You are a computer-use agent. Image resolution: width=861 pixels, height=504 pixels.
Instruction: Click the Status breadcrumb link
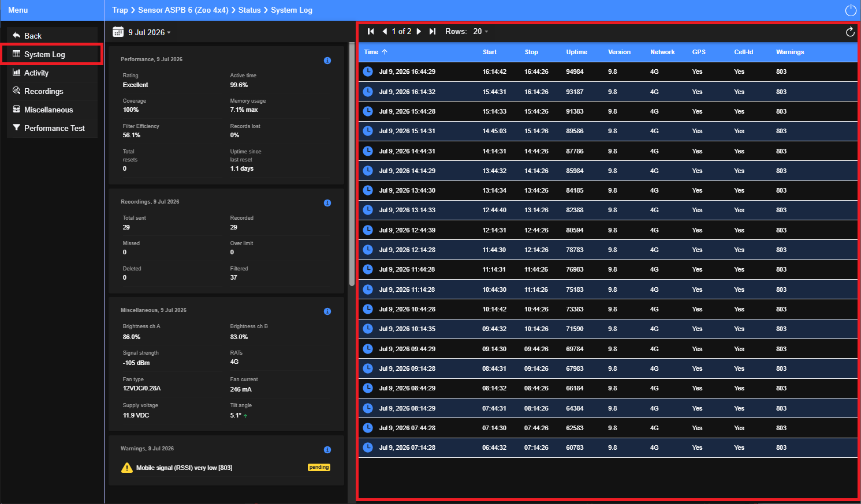pyautogui.click(x=249, y=10)
